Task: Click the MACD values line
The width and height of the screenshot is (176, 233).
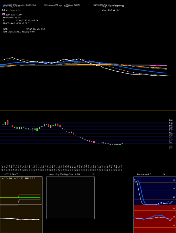Action: 16,23
